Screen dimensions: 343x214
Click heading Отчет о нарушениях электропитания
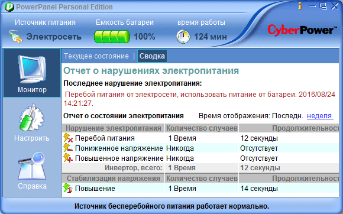[151, 70]
